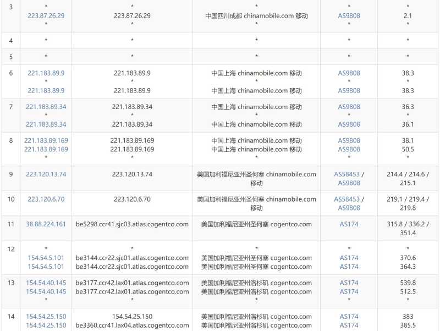440x331 pixels.
Task: Open the 221.183.89.9 address link
Action: click(x=46, y=73)
